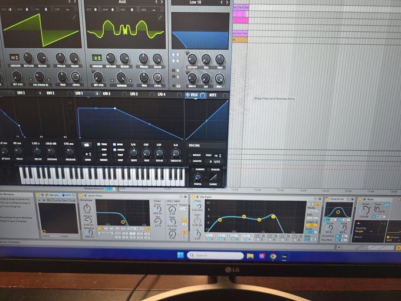Click a key on Serum's piano keyboard
Image resolution: width=401 pixels, height=301 pixels.
coord(102,176)
